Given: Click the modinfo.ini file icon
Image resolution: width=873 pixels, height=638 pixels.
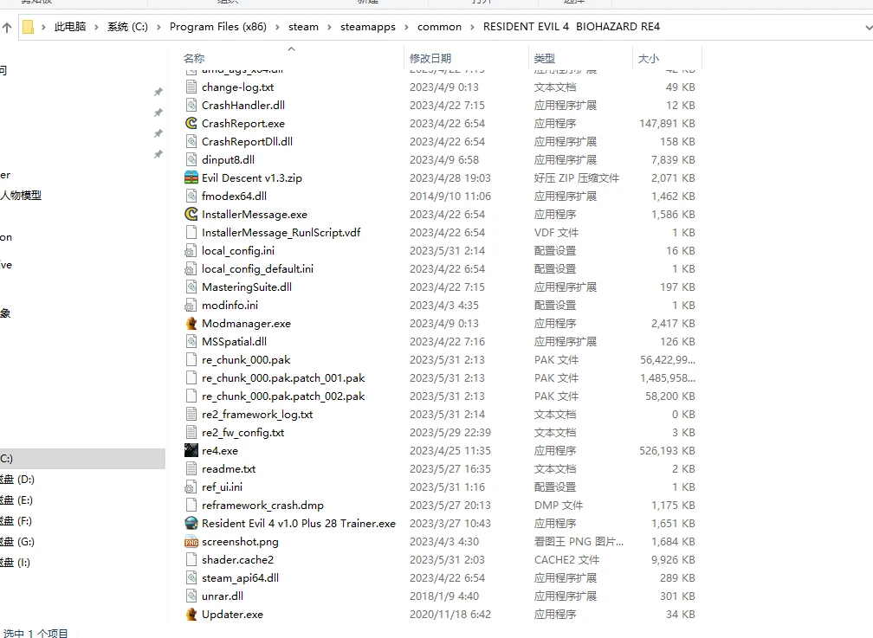Looking at the screenshot, I should (191, 305).
